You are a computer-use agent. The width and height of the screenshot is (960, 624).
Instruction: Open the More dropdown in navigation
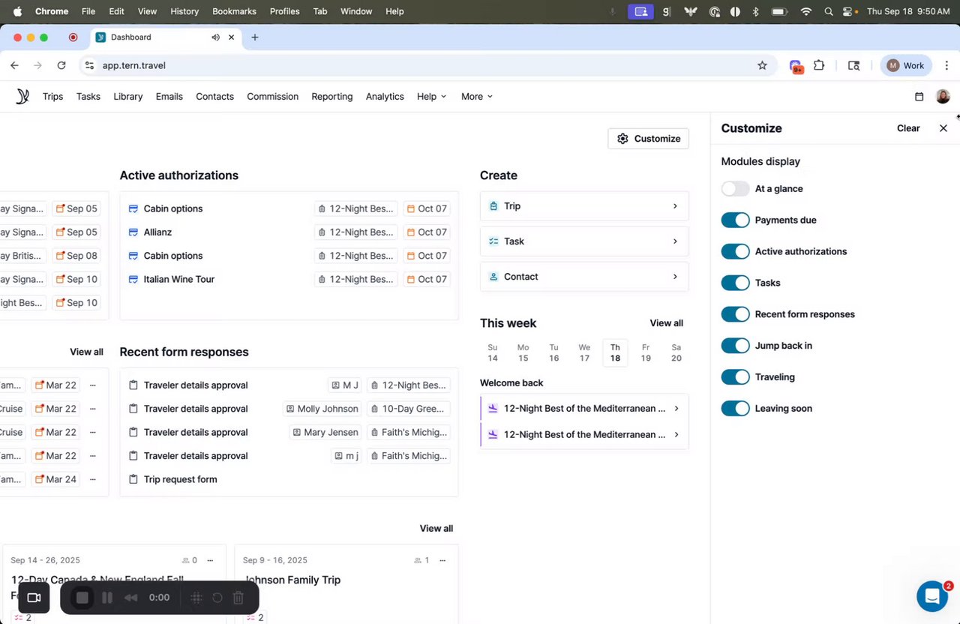477,96
